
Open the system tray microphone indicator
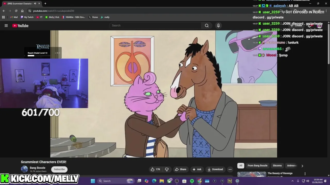point(298,181)
